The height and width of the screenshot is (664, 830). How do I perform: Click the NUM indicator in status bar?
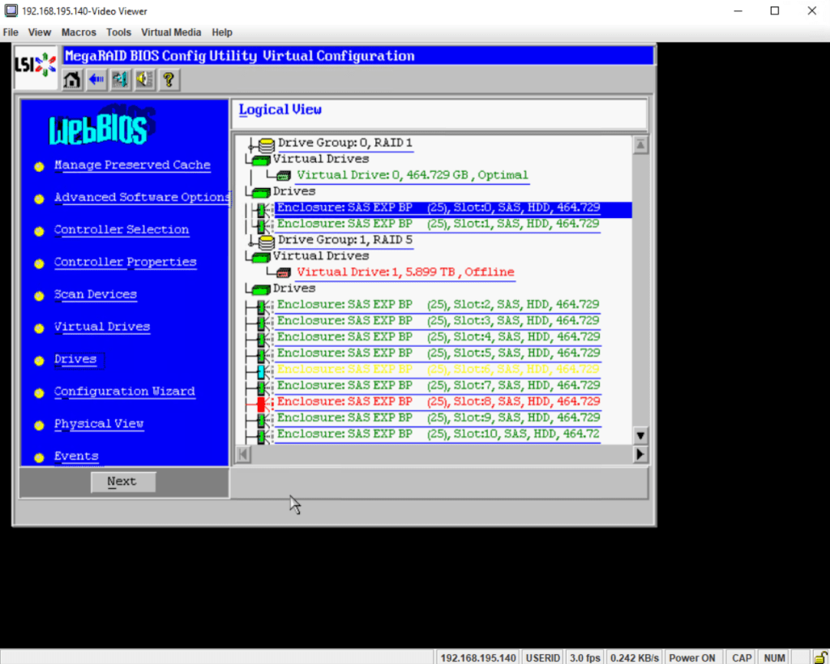[774, 658]
